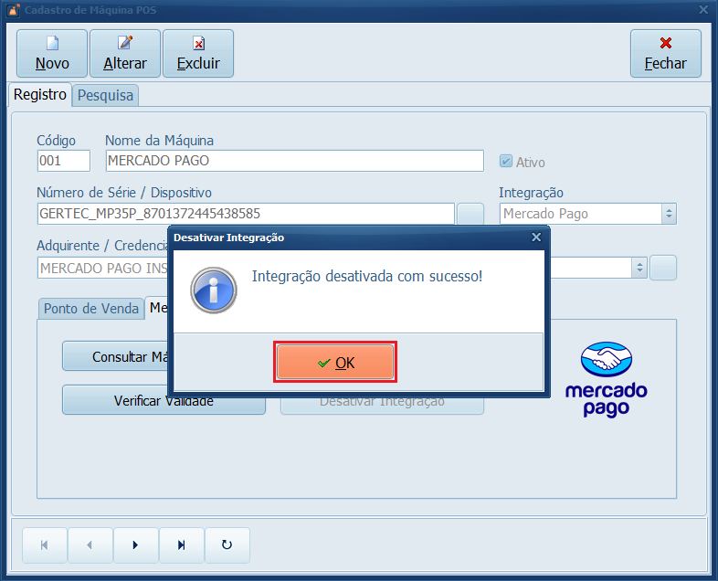Click the Excluir delete record button

click(x=198, y=53)
